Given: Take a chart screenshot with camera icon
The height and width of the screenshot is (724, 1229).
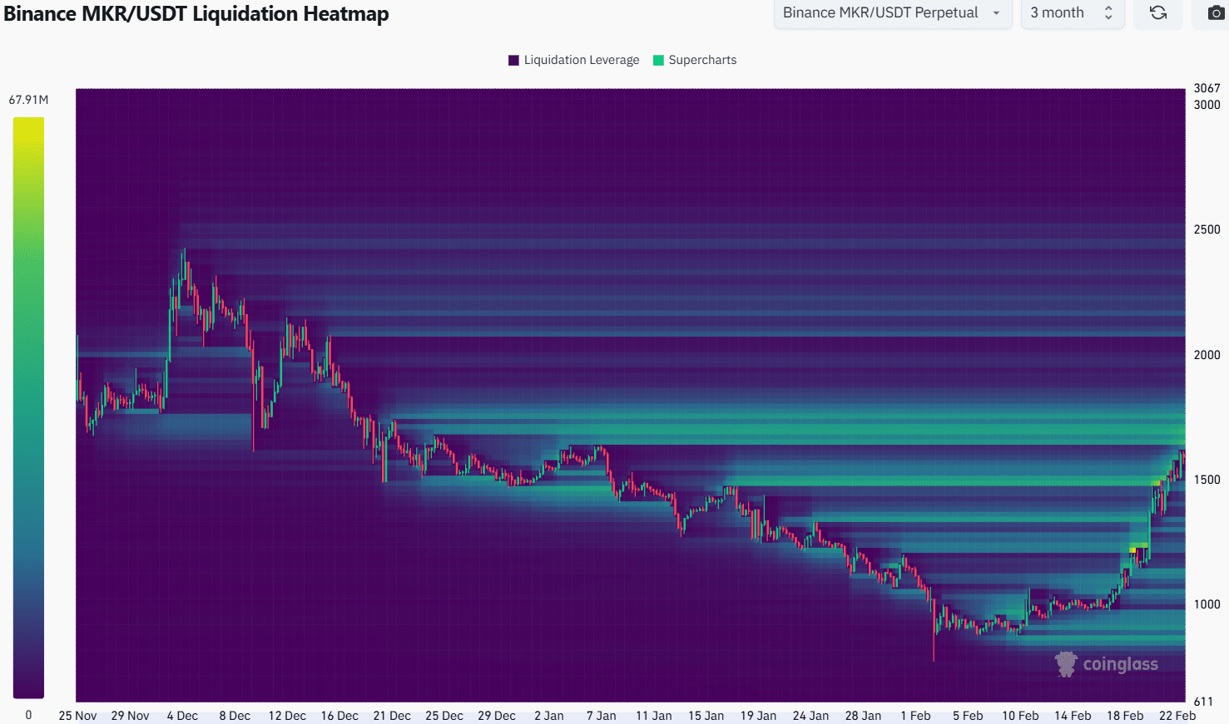Looking at the screenshot, I should click(x=1216, y=12).
